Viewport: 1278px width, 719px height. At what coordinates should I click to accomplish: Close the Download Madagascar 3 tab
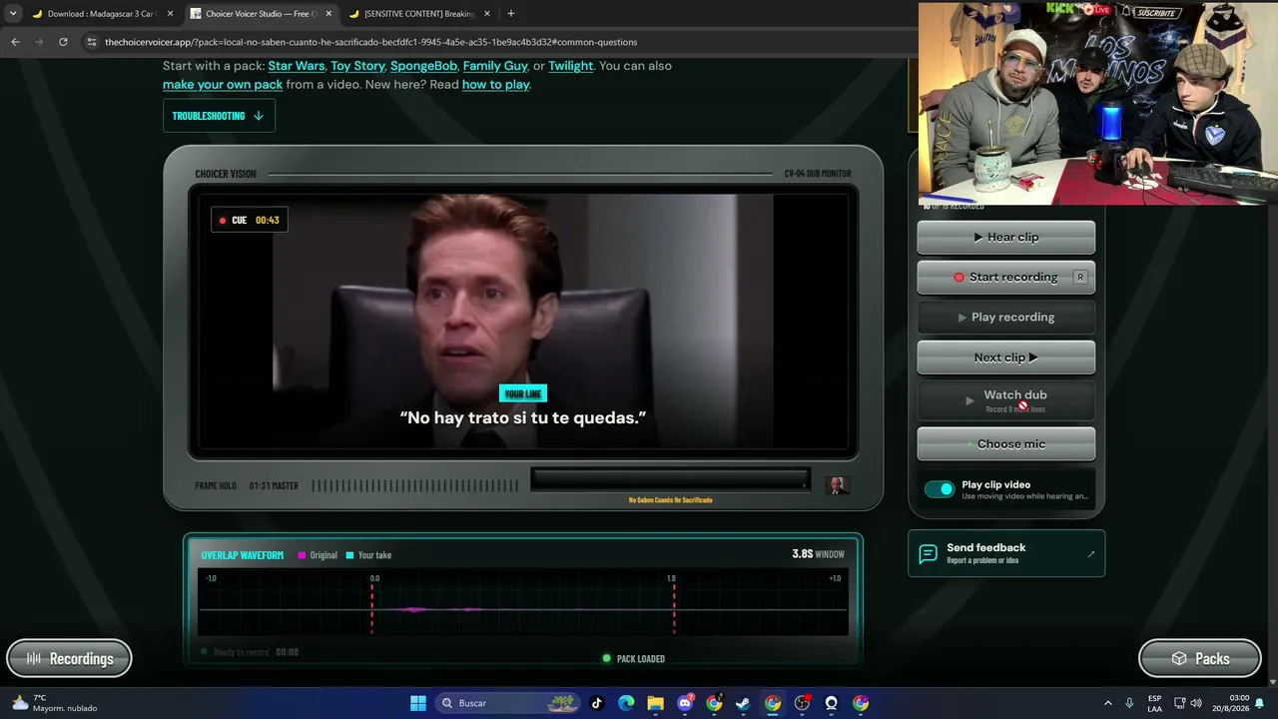(171, 14)
